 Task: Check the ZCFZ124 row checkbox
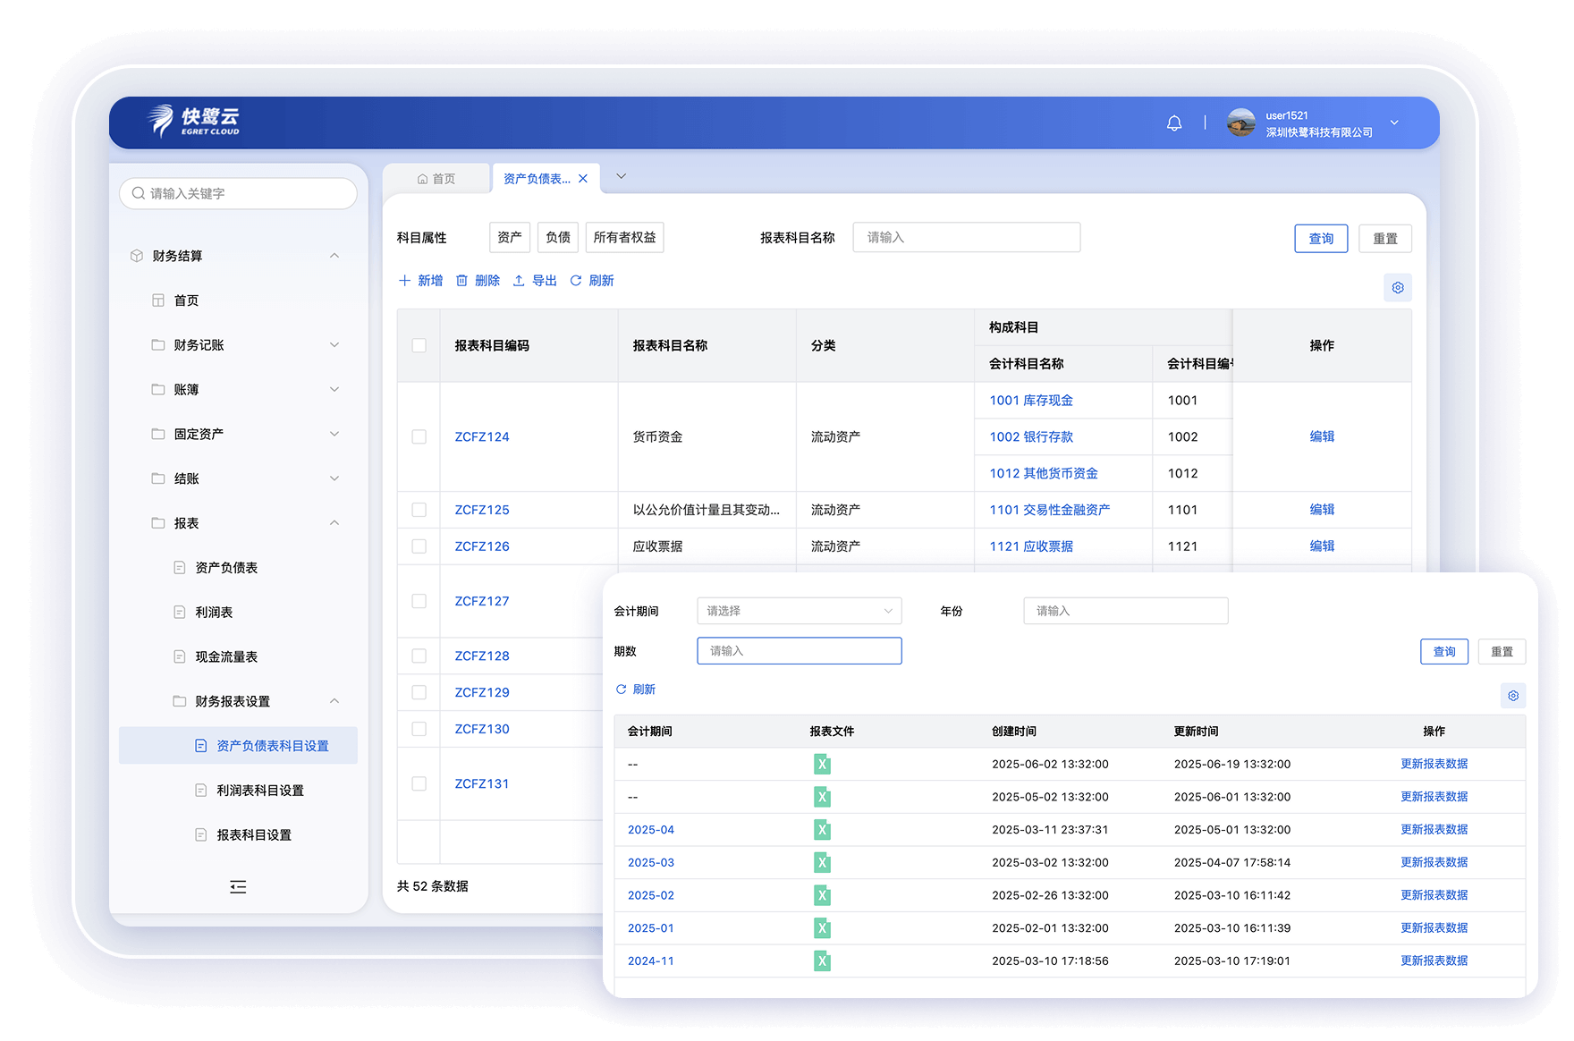coord(419,437)
